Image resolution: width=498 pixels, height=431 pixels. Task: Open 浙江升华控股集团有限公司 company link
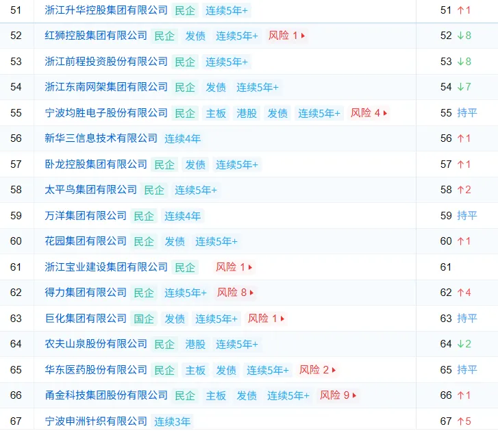pos(106,10)
